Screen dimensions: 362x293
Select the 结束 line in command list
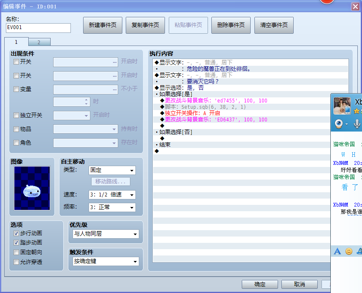242,145
